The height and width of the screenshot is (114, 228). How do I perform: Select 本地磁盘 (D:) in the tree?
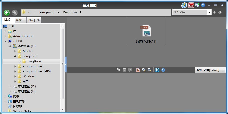tap(27, 86)
